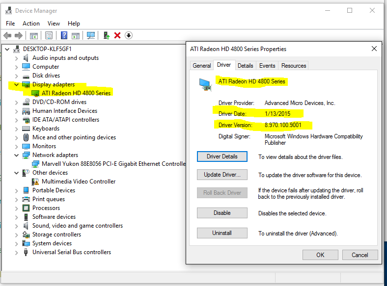This screenshot has height=286, width=387.
Task: Switch to the Events tab
Action: (x=267, y=66)
